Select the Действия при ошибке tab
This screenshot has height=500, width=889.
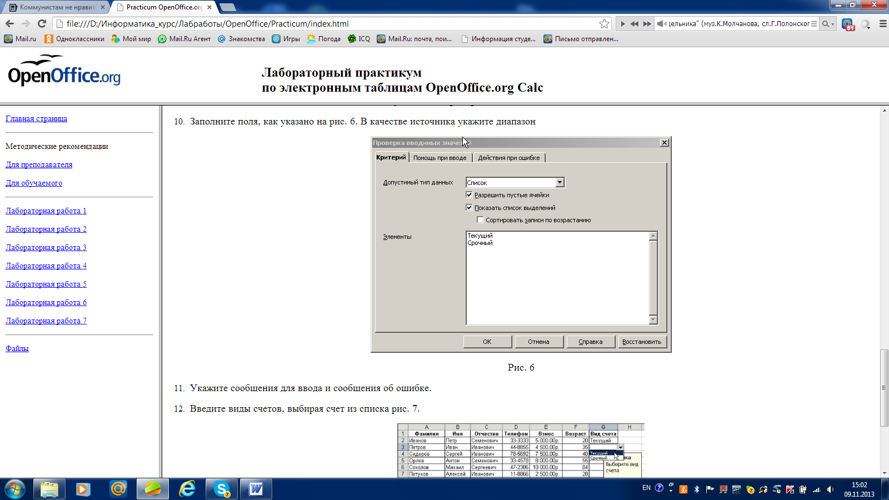point(509,158)
